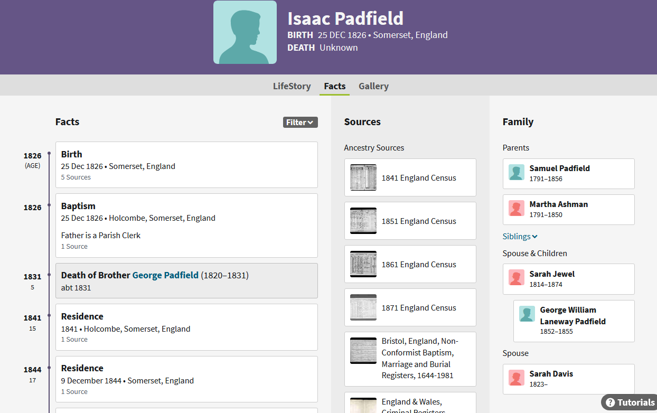657x413 pixels.
Task: View the 1 Source under Baptism
Action: click(x=74, y=247)
